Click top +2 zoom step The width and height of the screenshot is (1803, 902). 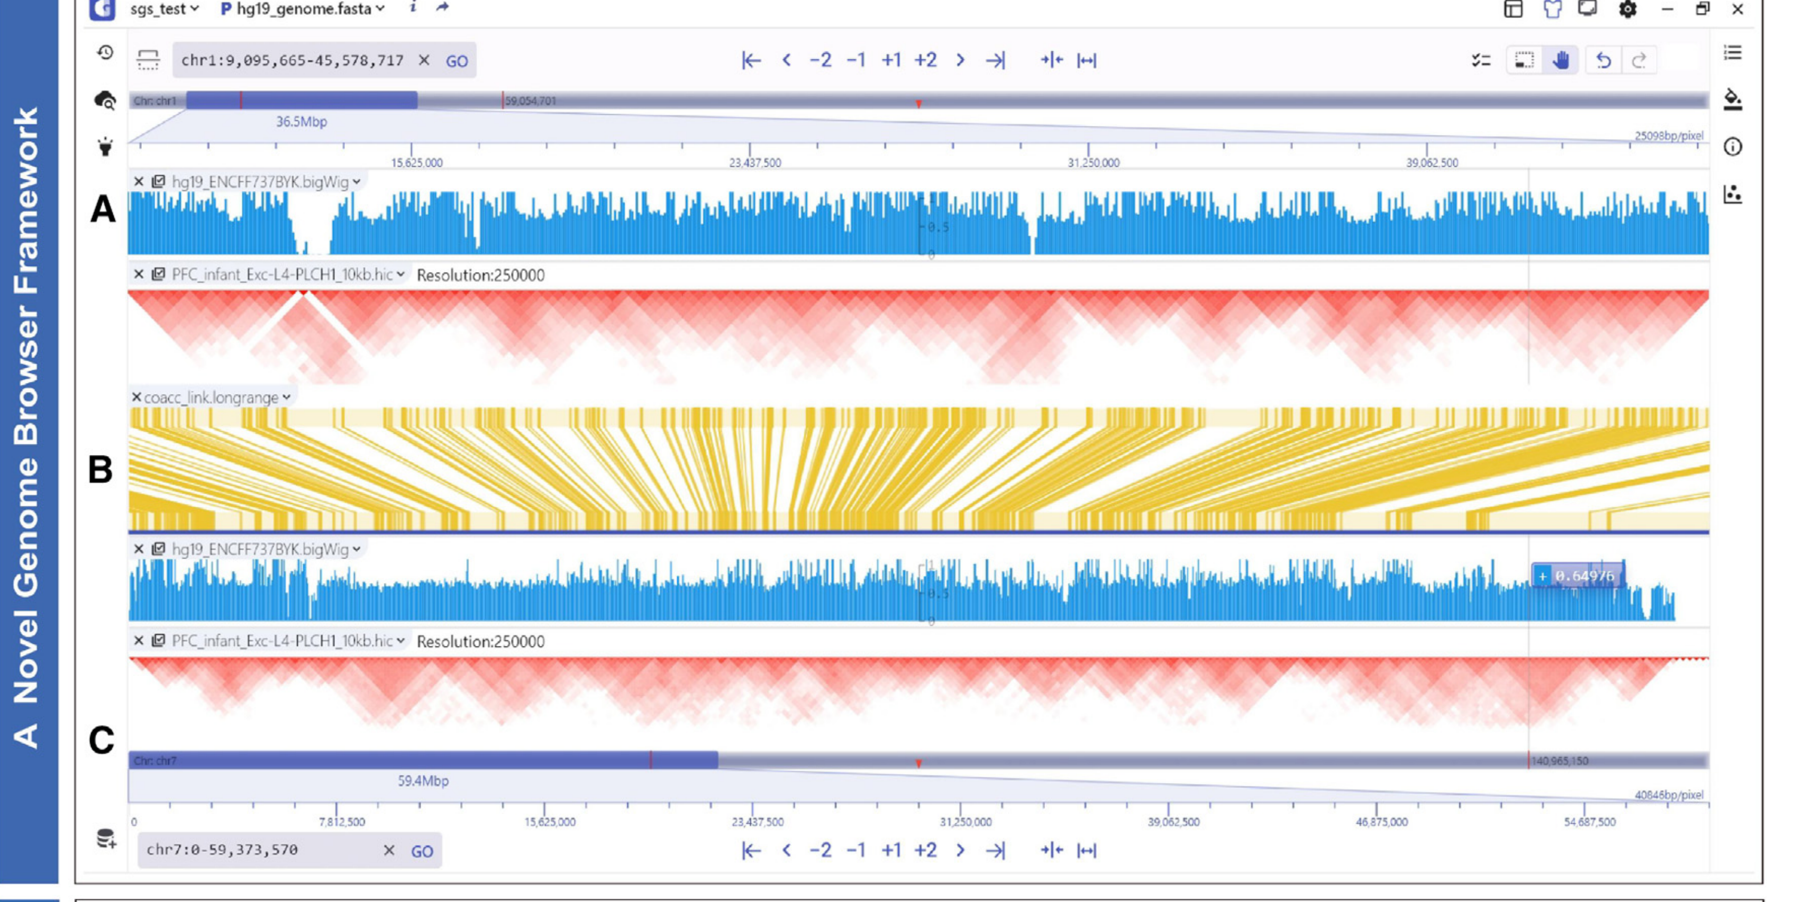tap(925, 60)
